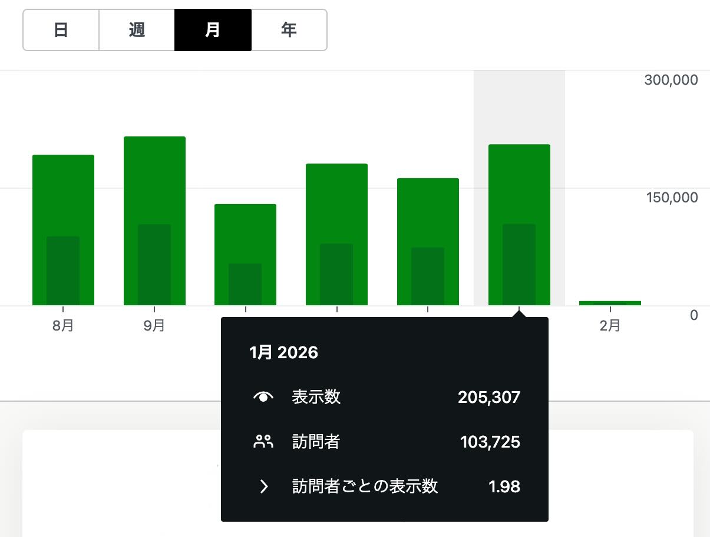
Task: Click the 1月 2026 tooltip heading
Action: click(x=283, y=352)
